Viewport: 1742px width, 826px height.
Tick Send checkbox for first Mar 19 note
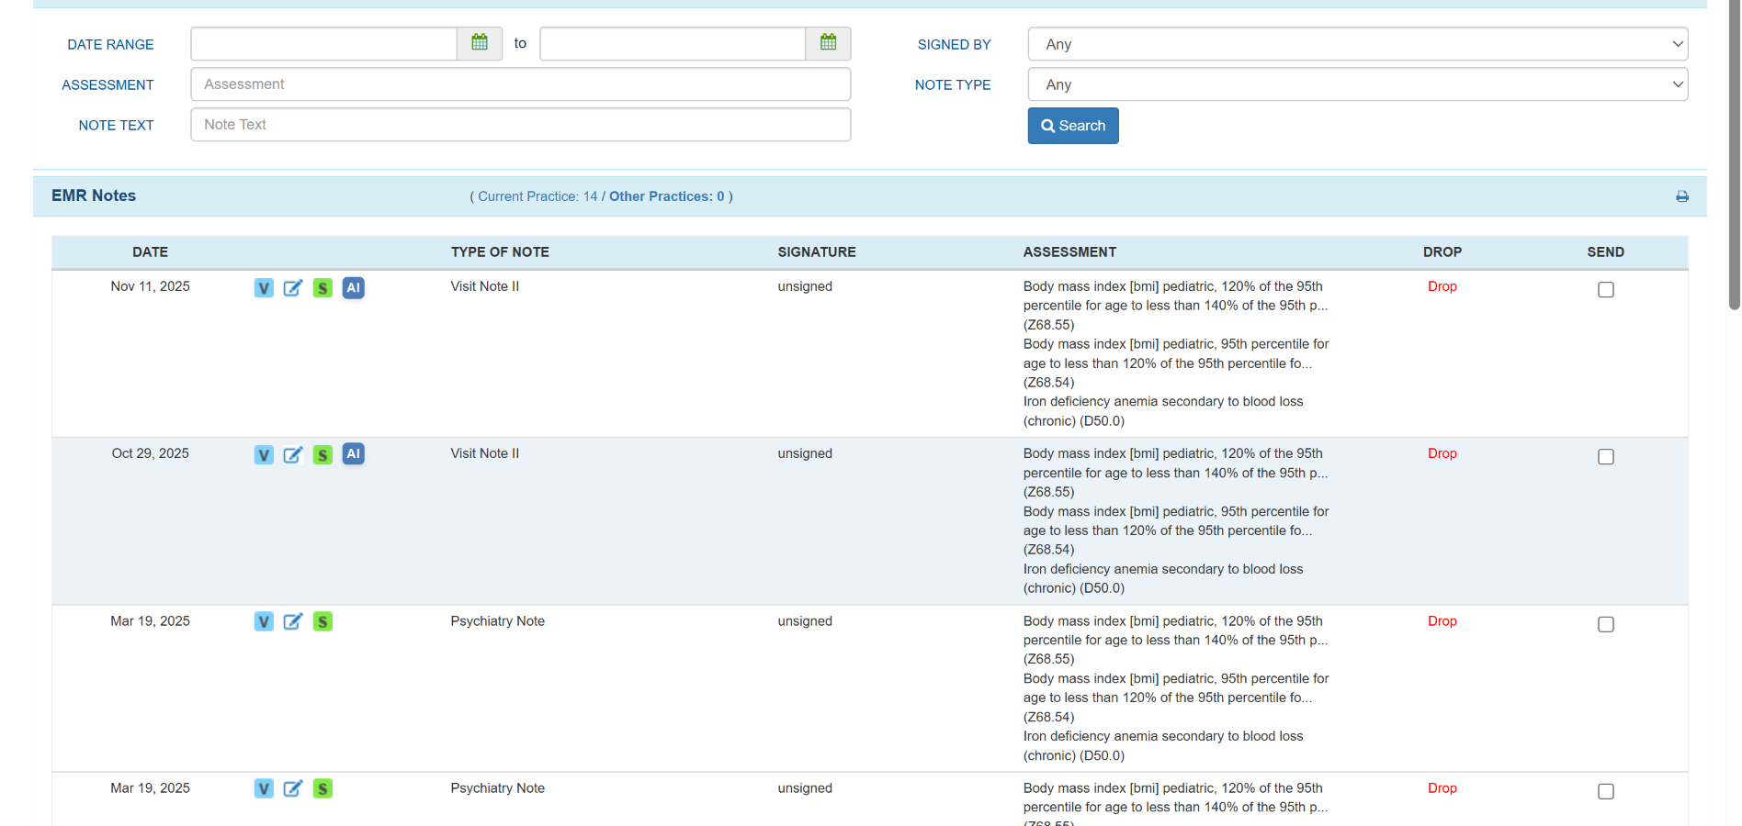click(x=1605, y=625)
